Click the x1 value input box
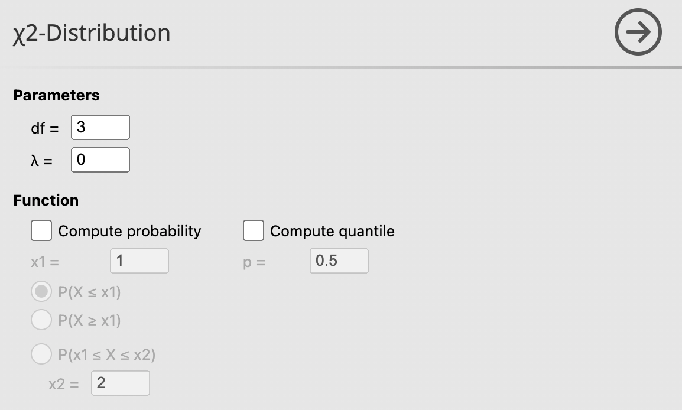This screenshot has height=410, width=682. 139,261
